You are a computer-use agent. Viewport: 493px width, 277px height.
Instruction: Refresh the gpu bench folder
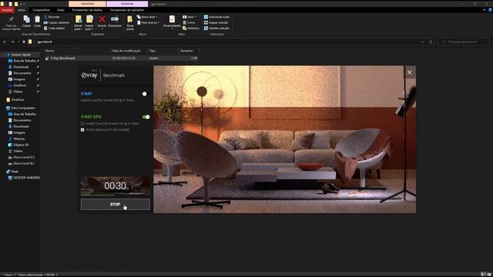[x=431, y=42]
